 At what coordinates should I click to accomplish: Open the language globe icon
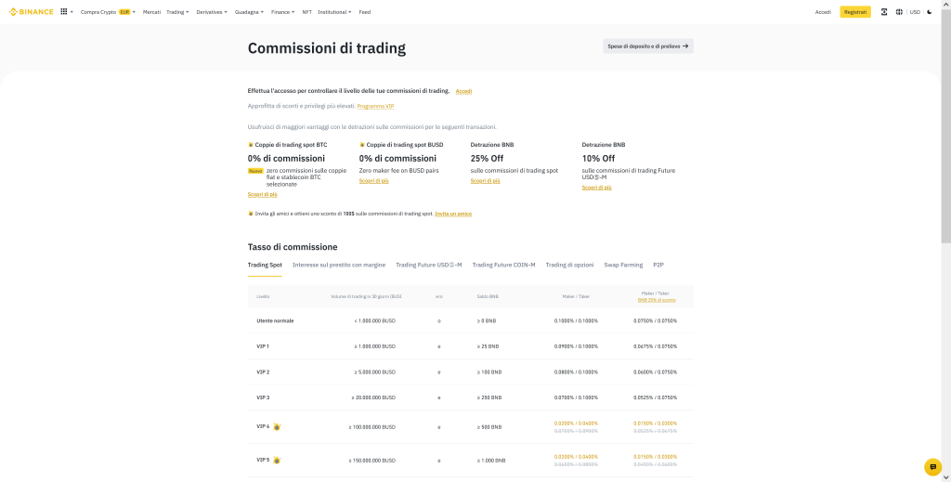point(899,12)
